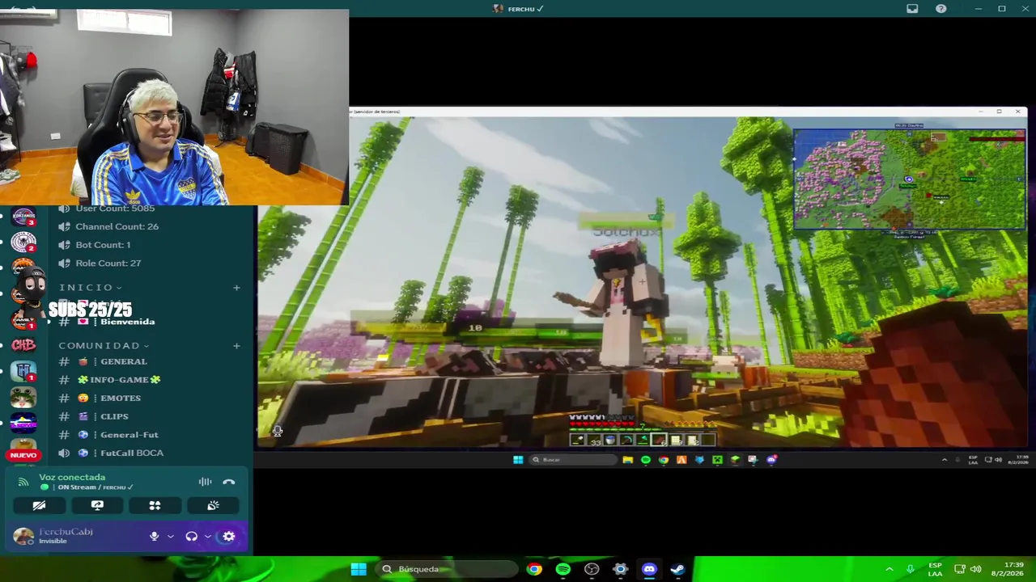Screen dimensions: 1036x582
Task: Click the FerchuCabj user avatar
Action: [23, 536]
